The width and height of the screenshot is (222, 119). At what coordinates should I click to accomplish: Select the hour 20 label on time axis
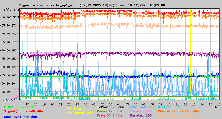click(x=52, y=104)
